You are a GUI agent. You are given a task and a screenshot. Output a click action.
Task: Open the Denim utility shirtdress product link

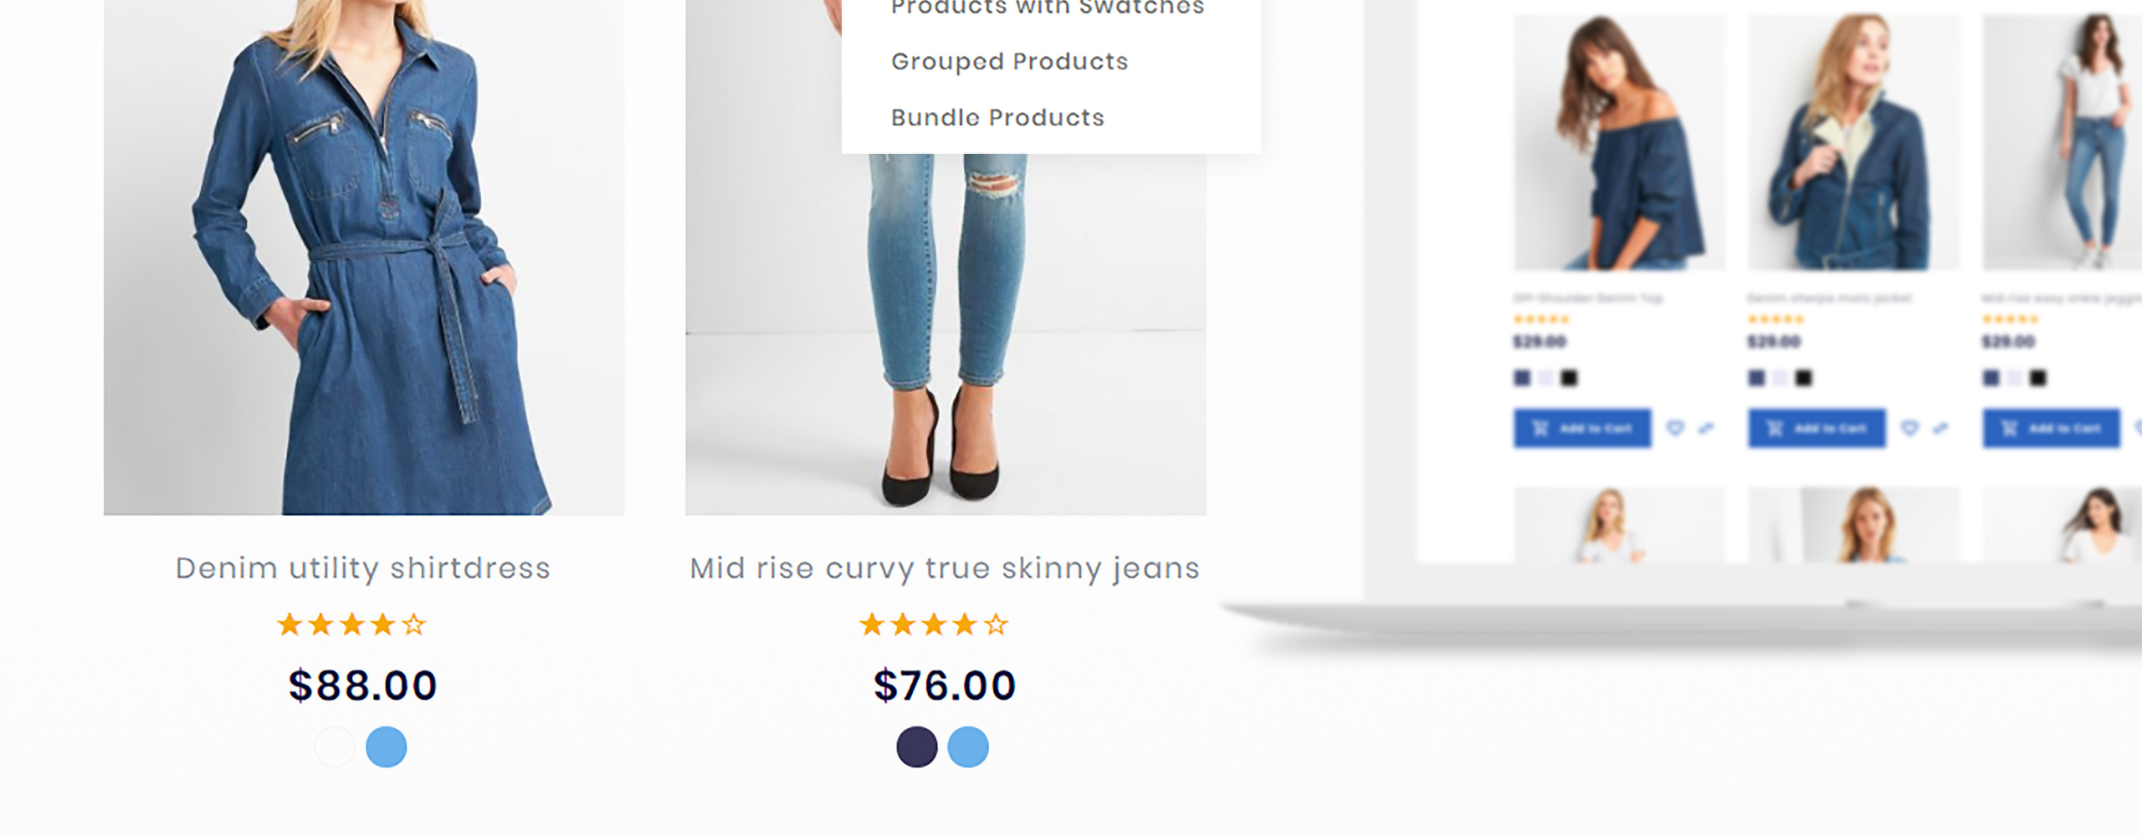363,568
